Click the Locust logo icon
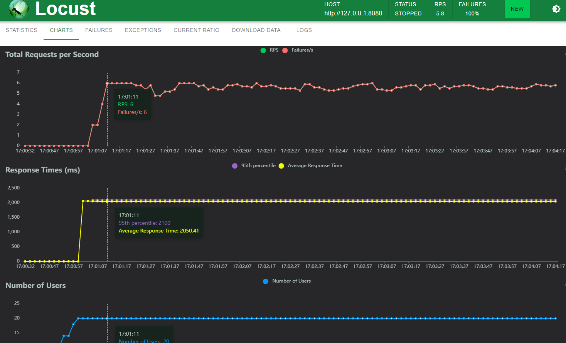The image size is (566, 343). click(19, 9)
